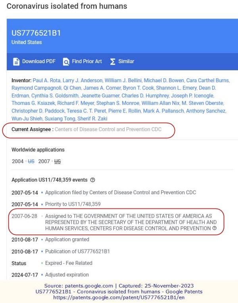Open inventor Paul A. Rota link
The height and width of the screenshot is (303, 238).
pos(46,80)
